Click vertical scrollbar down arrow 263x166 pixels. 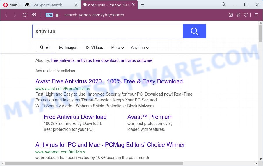(x=260, y=159)
